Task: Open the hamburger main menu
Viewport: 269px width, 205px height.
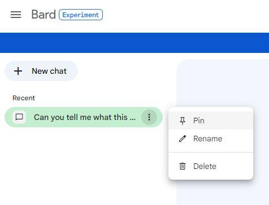Action: [x=16, y=15]
